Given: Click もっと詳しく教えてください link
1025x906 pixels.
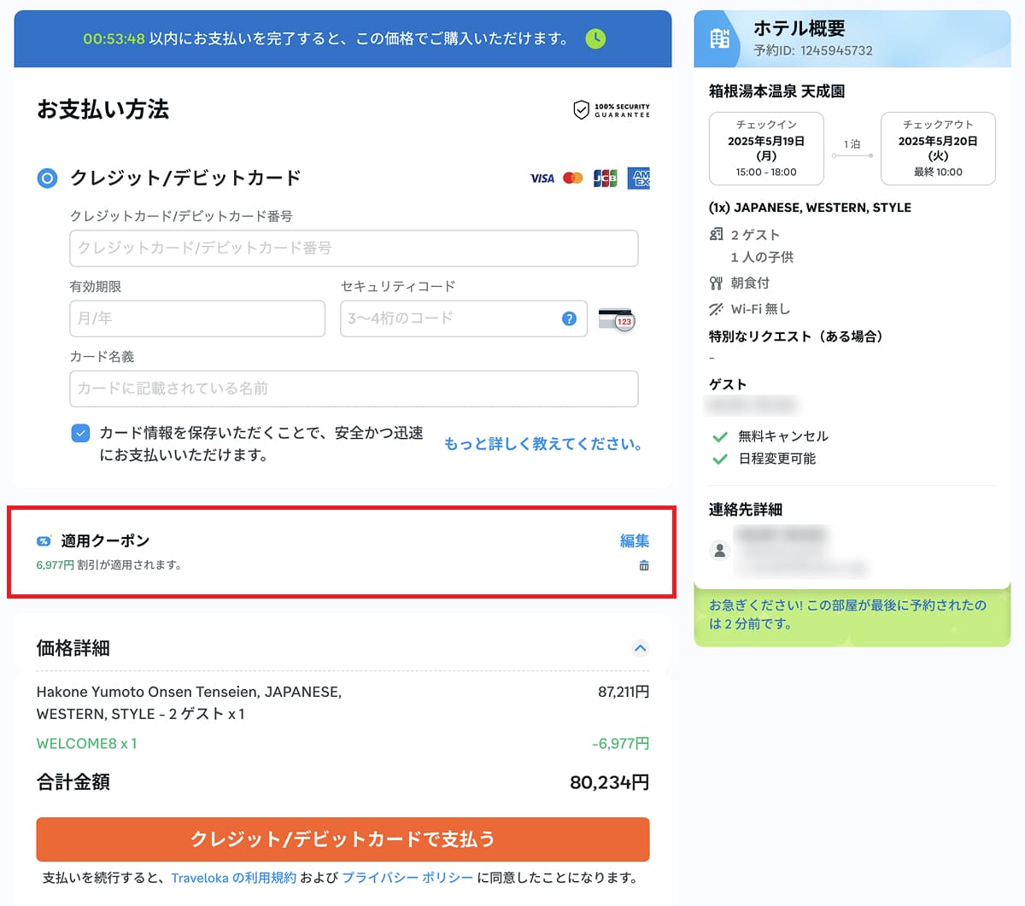Looking at the screenshot, I should pos(542,444).
